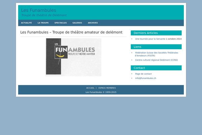Click the page heading Troupe de théâtre amateur

[x=71, y=32]
